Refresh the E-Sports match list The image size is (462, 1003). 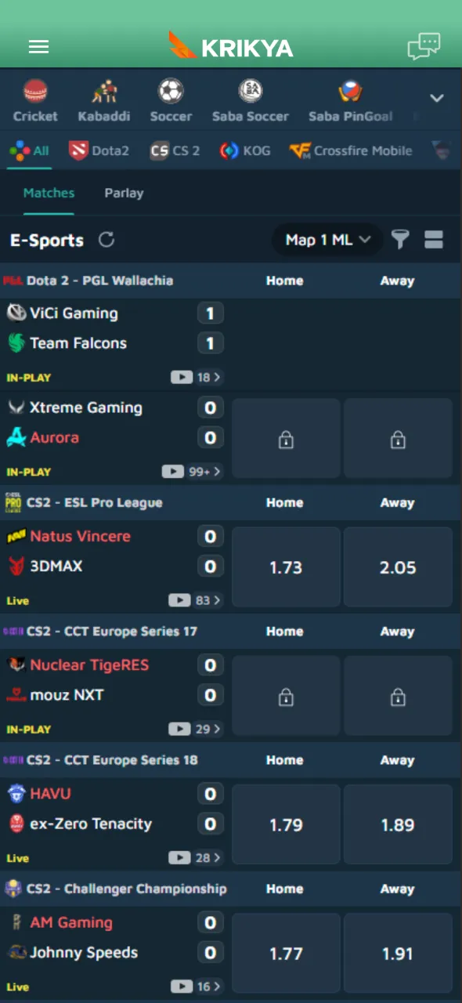click(x=106, y=241)
